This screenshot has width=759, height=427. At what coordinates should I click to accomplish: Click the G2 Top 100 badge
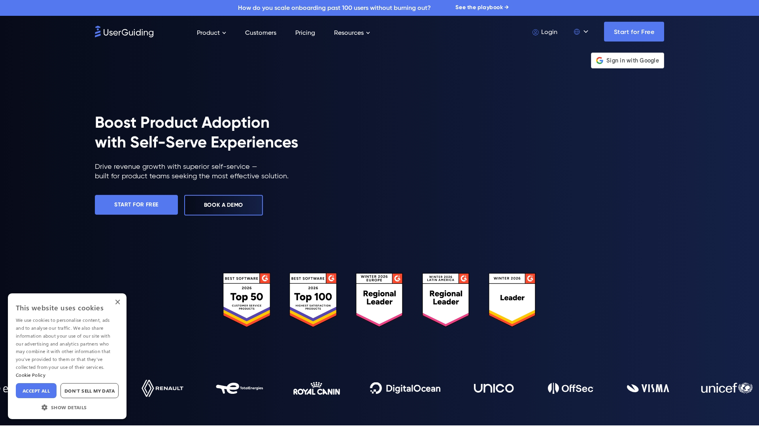(313, 300)
